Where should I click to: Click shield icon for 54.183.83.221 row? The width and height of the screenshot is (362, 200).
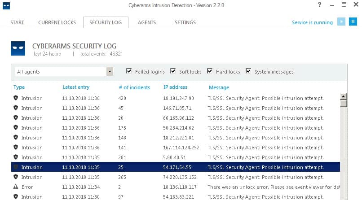(16, 196)
